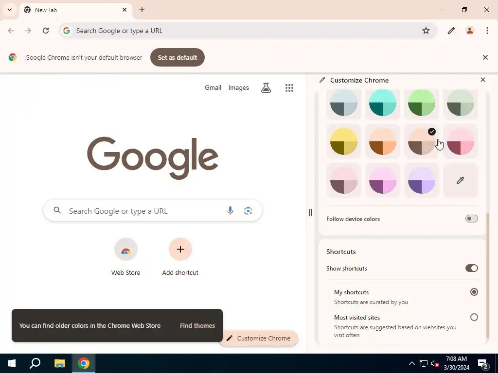
Task: Choose the magenta-pink theme swatch
Action: (382, 180)
